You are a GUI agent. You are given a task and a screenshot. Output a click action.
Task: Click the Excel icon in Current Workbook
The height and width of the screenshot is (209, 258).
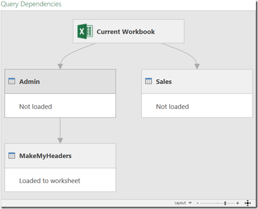[85, 32]
